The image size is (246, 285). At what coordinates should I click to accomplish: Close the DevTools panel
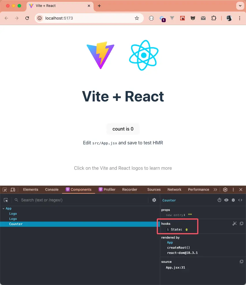[241, 190]
